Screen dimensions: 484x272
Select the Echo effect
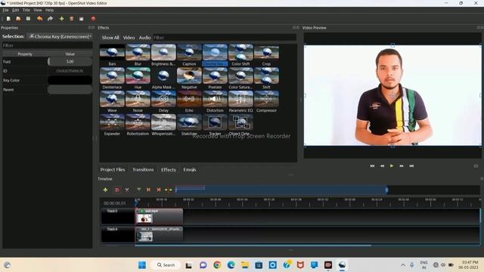click(189, 102)
